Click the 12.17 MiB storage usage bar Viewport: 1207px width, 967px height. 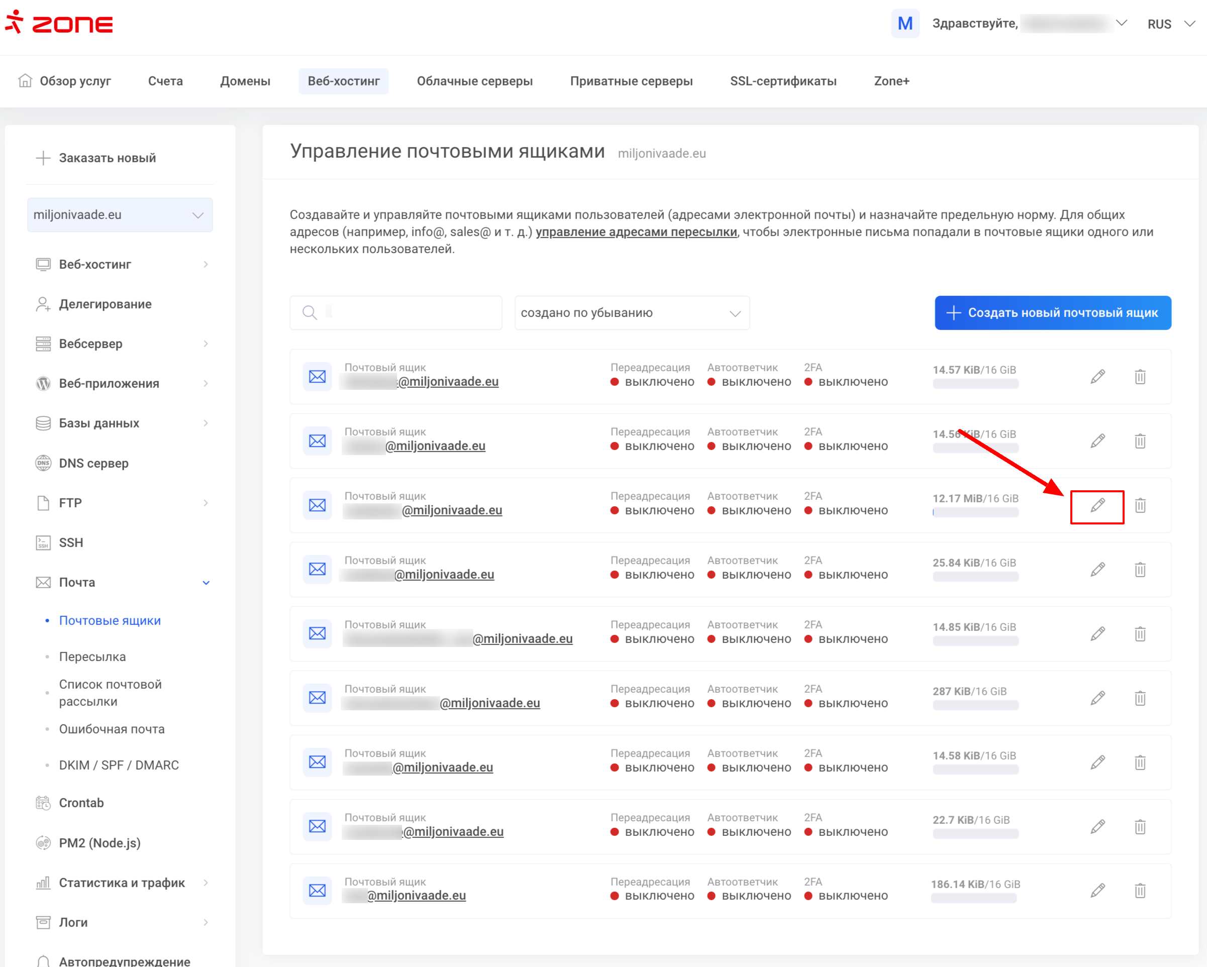[x=975, y=512]
